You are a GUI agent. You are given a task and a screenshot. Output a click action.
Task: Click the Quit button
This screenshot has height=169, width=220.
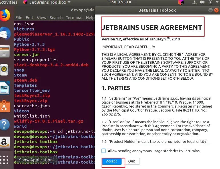[x=132, y=161]
